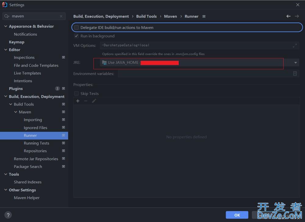Select Notifications in the settings tree

point(26,34)
